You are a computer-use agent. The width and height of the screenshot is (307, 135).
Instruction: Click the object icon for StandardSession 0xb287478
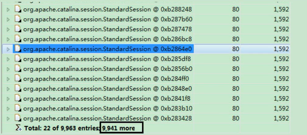click(x=18, y=29)
